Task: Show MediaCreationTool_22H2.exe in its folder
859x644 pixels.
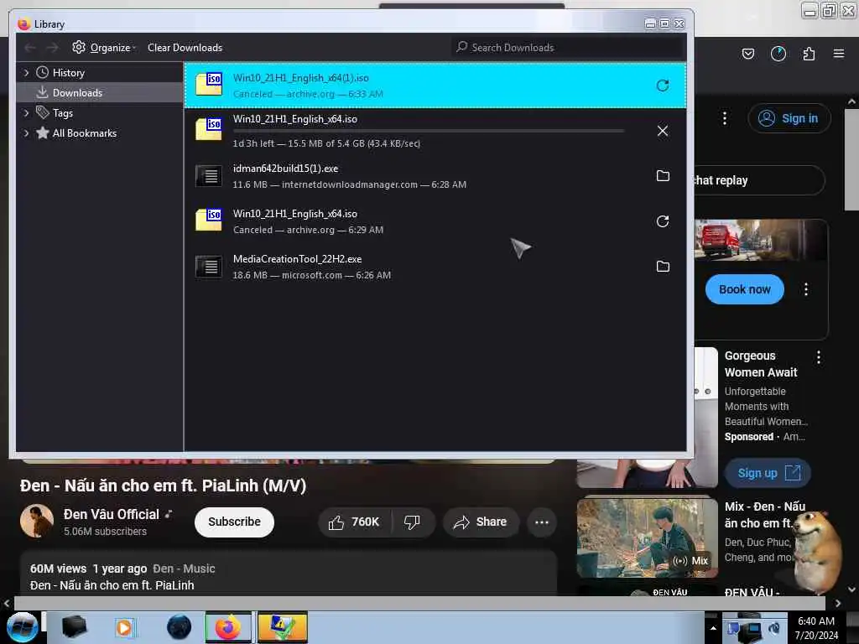Action: [663, 266]
